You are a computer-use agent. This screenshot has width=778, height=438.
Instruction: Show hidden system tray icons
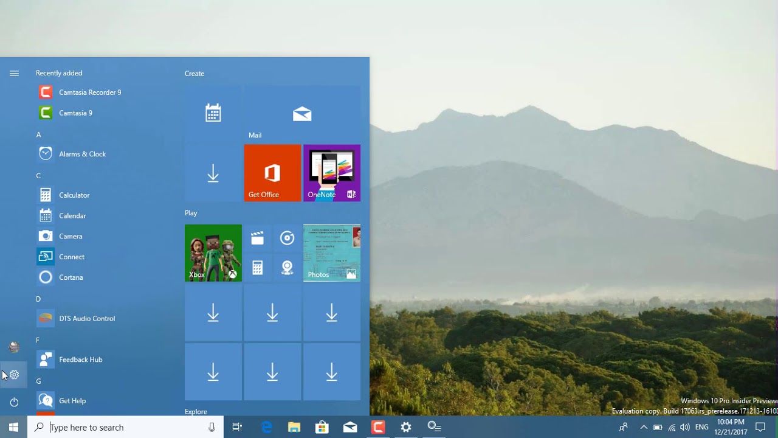pyautogui.click(x=644, y=427)
